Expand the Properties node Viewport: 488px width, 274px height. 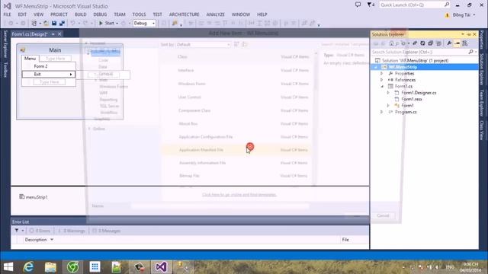(382, 73)
